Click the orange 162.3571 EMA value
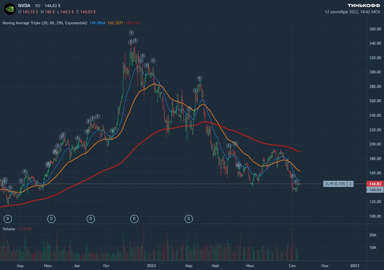Viewport: 384px width, 270px height. (x=115, y=23)
